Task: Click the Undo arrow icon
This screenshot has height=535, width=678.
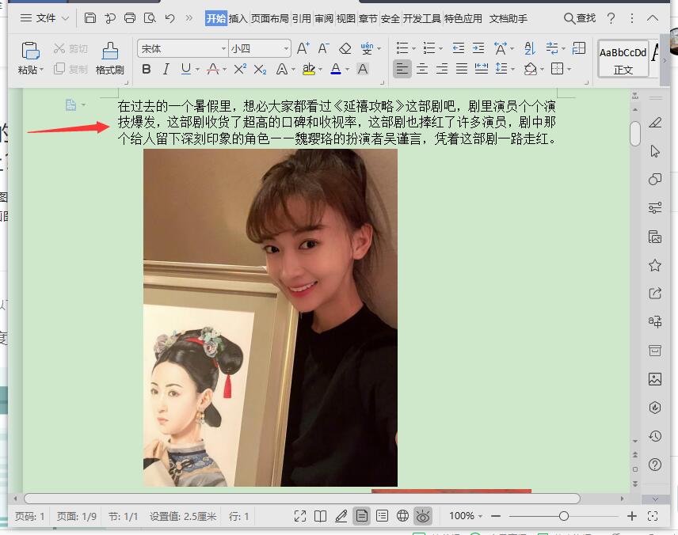Action: coord(170,18)
